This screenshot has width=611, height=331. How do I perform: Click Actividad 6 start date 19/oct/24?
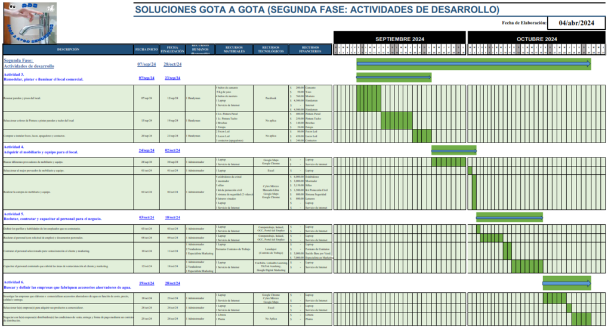147,283
